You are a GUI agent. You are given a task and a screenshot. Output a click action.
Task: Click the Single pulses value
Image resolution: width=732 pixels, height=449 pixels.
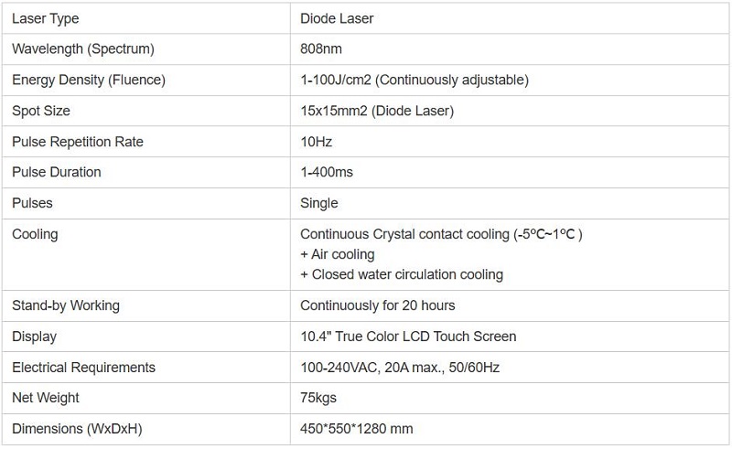[318, 203]
